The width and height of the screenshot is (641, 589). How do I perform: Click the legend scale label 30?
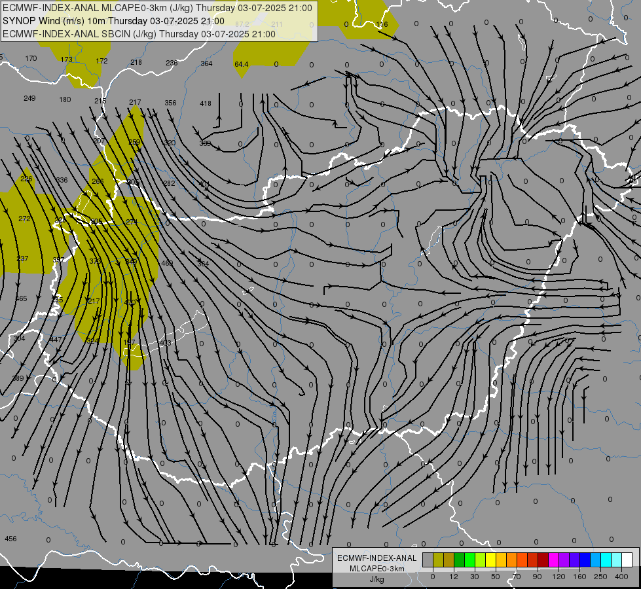point(475,577)
